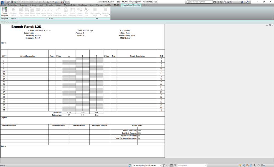Click Lock/Unlock circuit tool
The image size is (274, 167).
66,12
